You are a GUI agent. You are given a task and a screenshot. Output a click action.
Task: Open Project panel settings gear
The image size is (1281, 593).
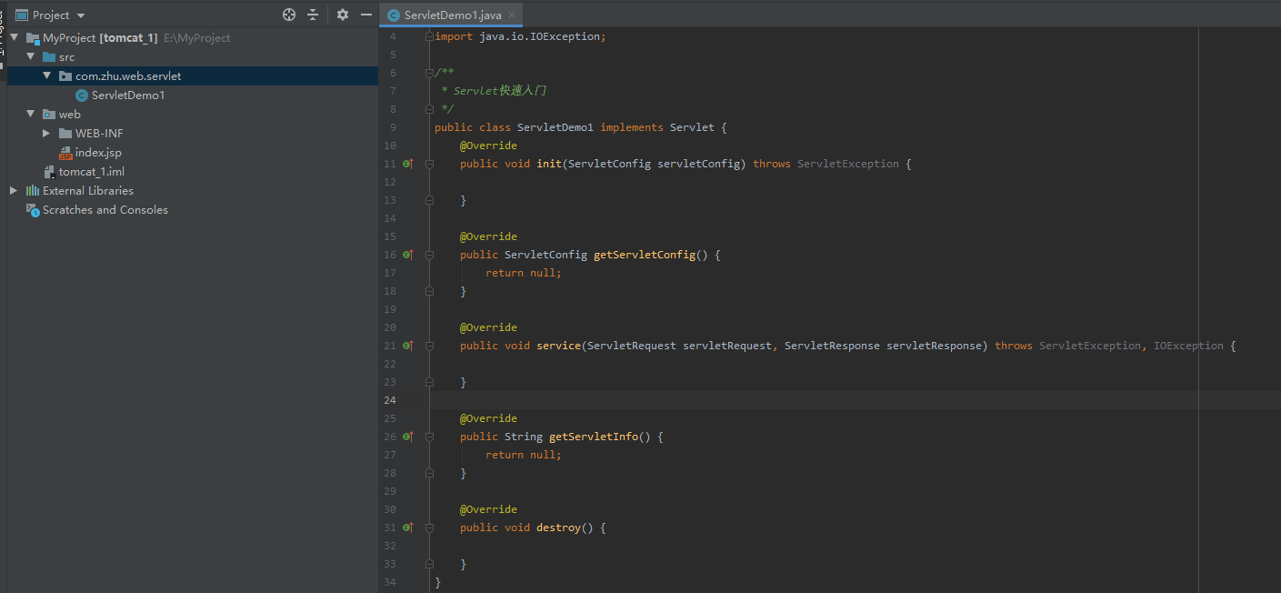343,15
